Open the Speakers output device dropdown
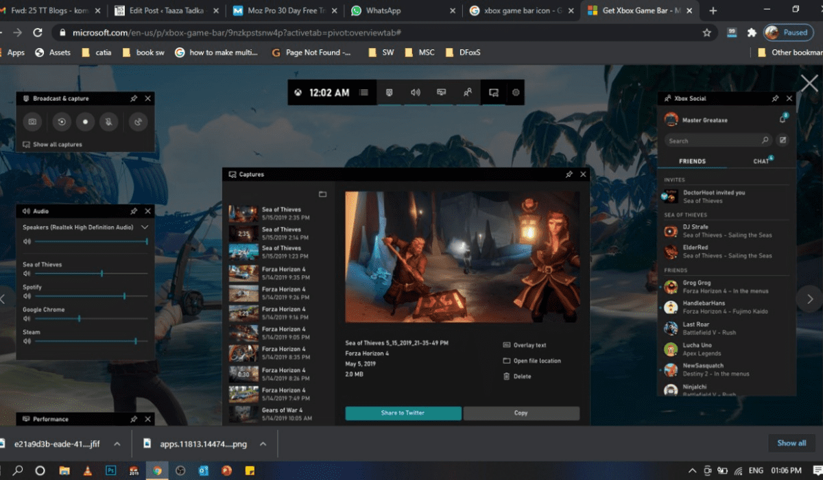Viewport: 823px width, 480px height. (144, 227)
